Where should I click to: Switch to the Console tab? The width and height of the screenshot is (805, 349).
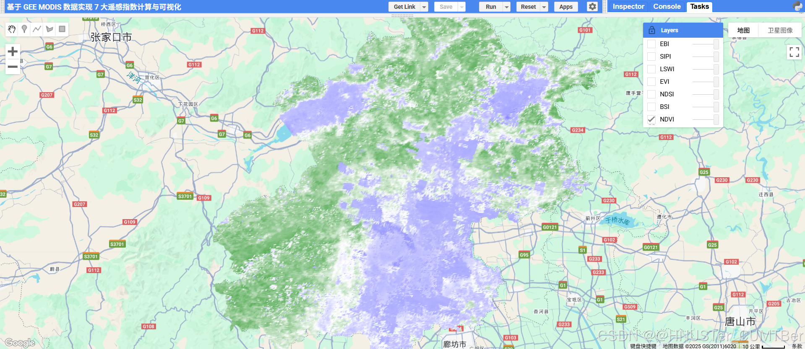[x=667, y=7]
